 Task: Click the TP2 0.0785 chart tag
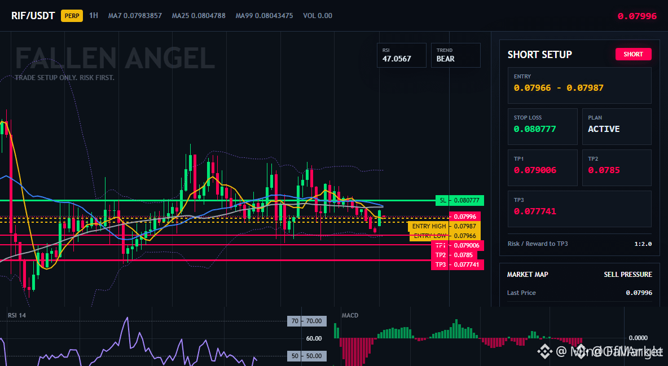(x=454, y=255)
